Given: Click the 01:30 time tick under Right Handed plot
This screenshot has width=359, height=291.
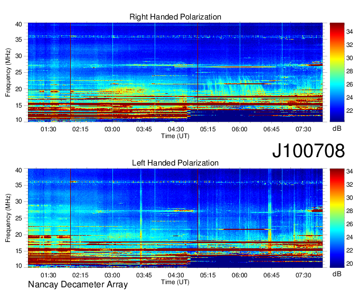Looking at the screenshot, I should point(49,129).
